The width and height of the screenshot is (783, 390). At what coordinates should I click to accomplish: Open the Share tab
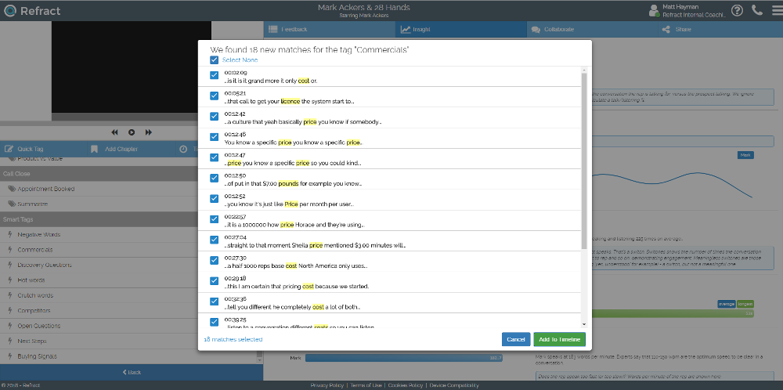coord(720,29)
